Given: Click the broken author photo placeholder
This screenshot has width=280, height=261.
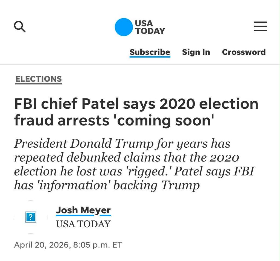Looking at the screenshot, I should pyautogui.click(x=31, y=217).
